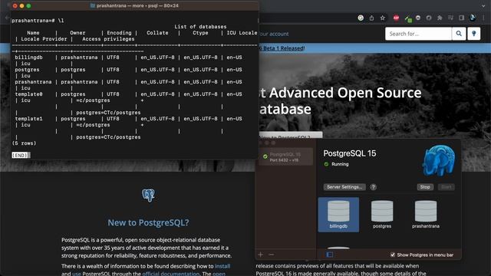Viewport: 491px width, 276px height.
Task: Click the blue elephant logo in Postgres app
Action: coord(438,160)
